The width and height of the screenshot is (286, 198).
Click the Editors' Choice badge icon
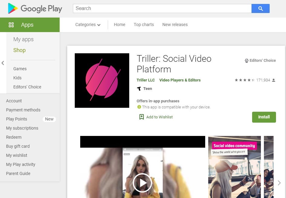[247, 61]
